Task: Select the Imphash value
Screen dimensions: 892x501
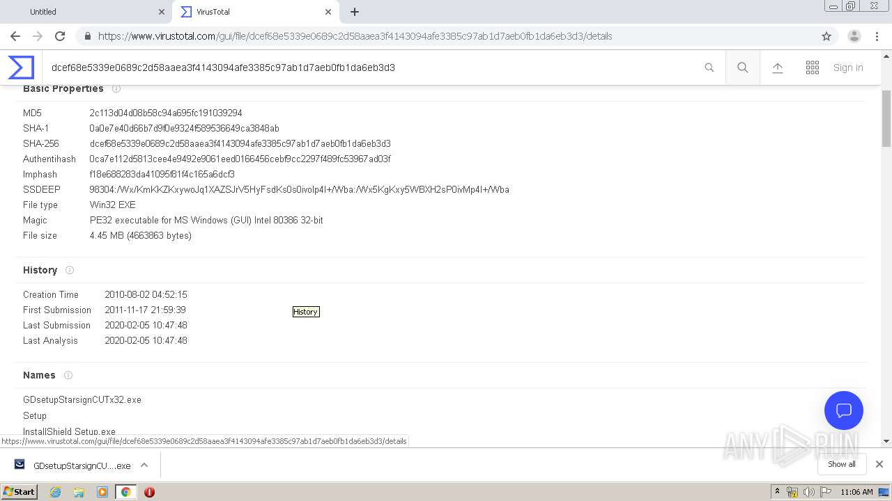Action: 162,174
